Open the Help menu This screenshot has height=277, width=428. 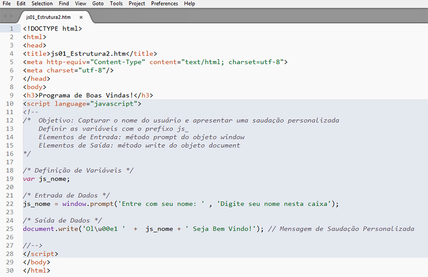point(190,3)
